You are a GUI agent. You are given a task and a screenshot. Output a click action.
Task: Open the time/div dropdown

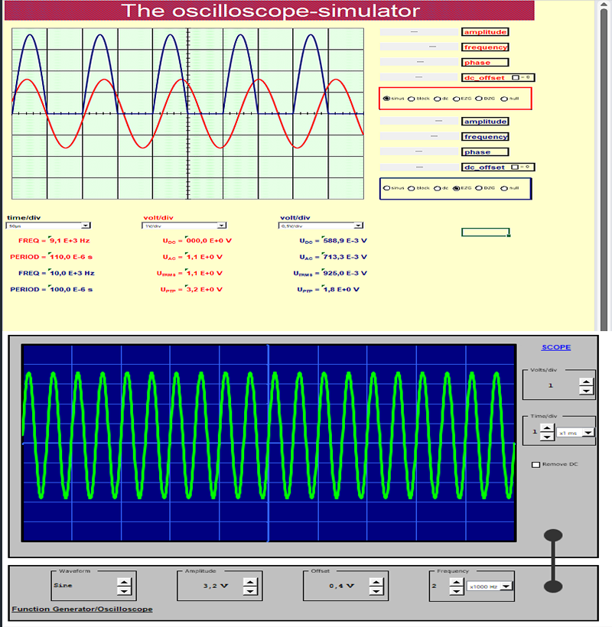[x=86, y=226]
